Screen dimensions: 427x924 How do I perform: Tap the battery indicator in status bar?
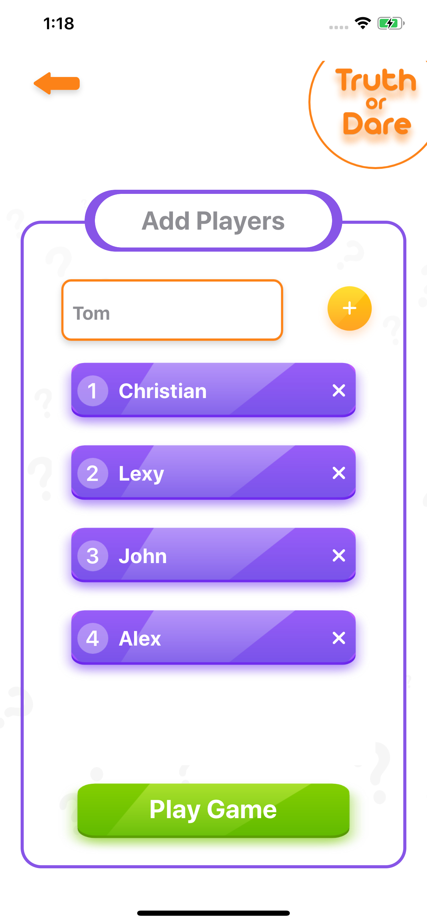[391, 23]
